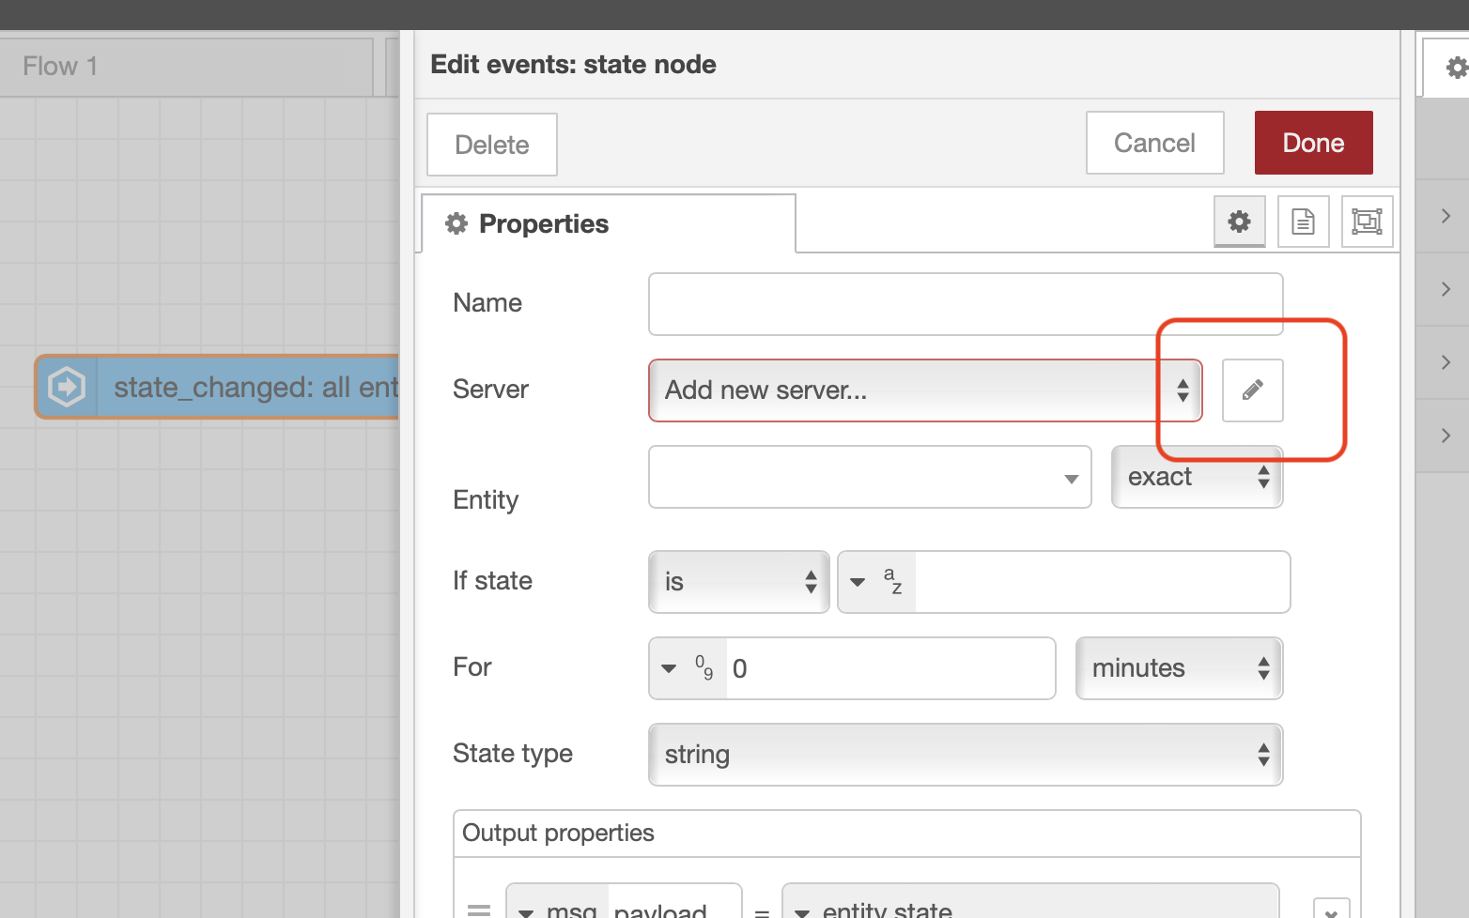Open the 'exact' entity match dropdown
The image size is (1469, 918).
click(x=1198, y=477)
